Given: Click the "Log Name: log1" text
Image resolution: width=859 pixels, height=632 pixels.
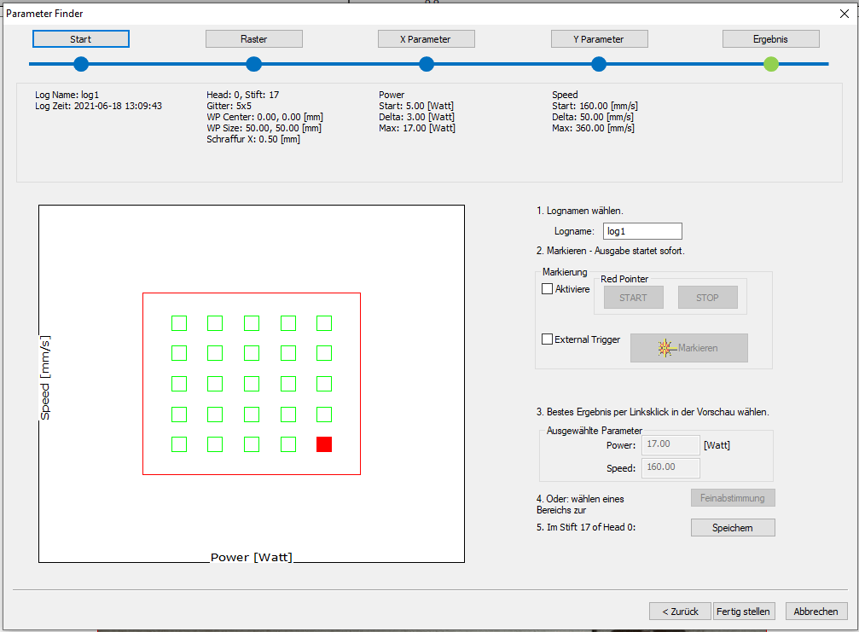Looking at the screenshot, I should point(67,95).
